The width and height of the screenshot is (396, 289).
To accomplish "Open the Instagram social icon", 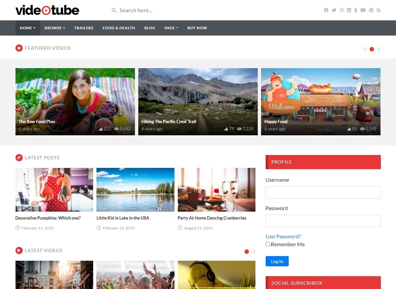I will [x=342, y=10].
